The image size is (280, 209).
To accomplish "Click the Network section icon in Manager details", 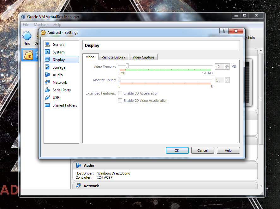I will [x=78, y=186].
